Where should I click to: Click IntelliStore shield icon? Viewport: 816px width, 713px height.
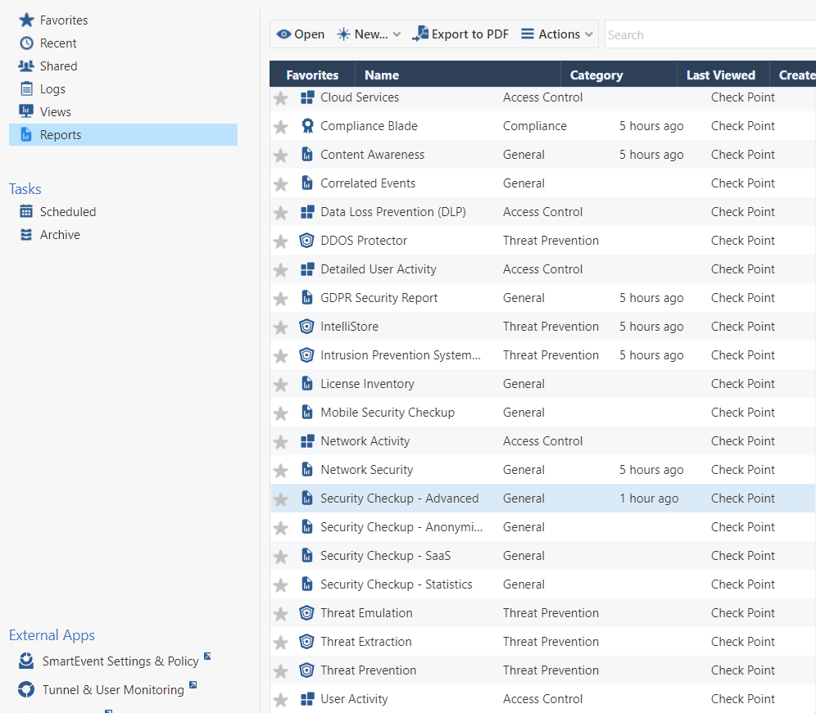pos(307,326)
